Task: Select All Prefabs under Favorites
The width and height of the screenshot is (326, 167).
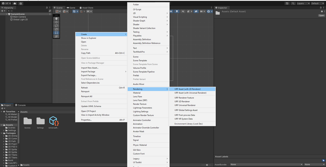Action: tap(11, 120)
